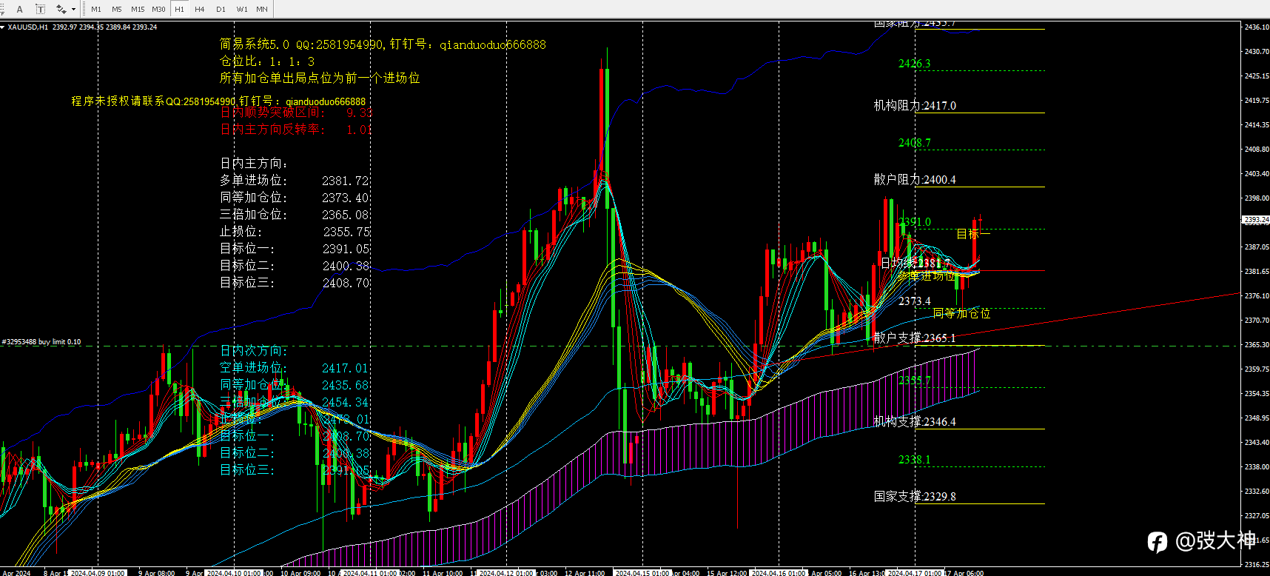Click the 程序未授权请联系QQ notice text
Viewport: 1270px width, 576px height.
[218, 101]
